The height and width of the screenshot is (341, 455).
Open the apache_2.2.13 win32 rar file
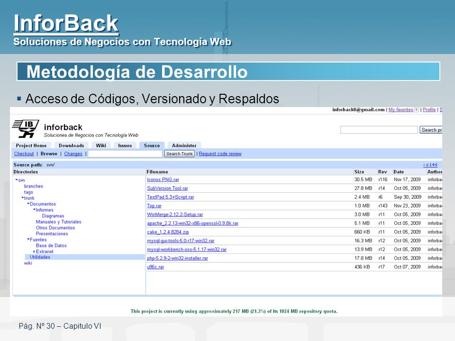(x=192, y=223)
